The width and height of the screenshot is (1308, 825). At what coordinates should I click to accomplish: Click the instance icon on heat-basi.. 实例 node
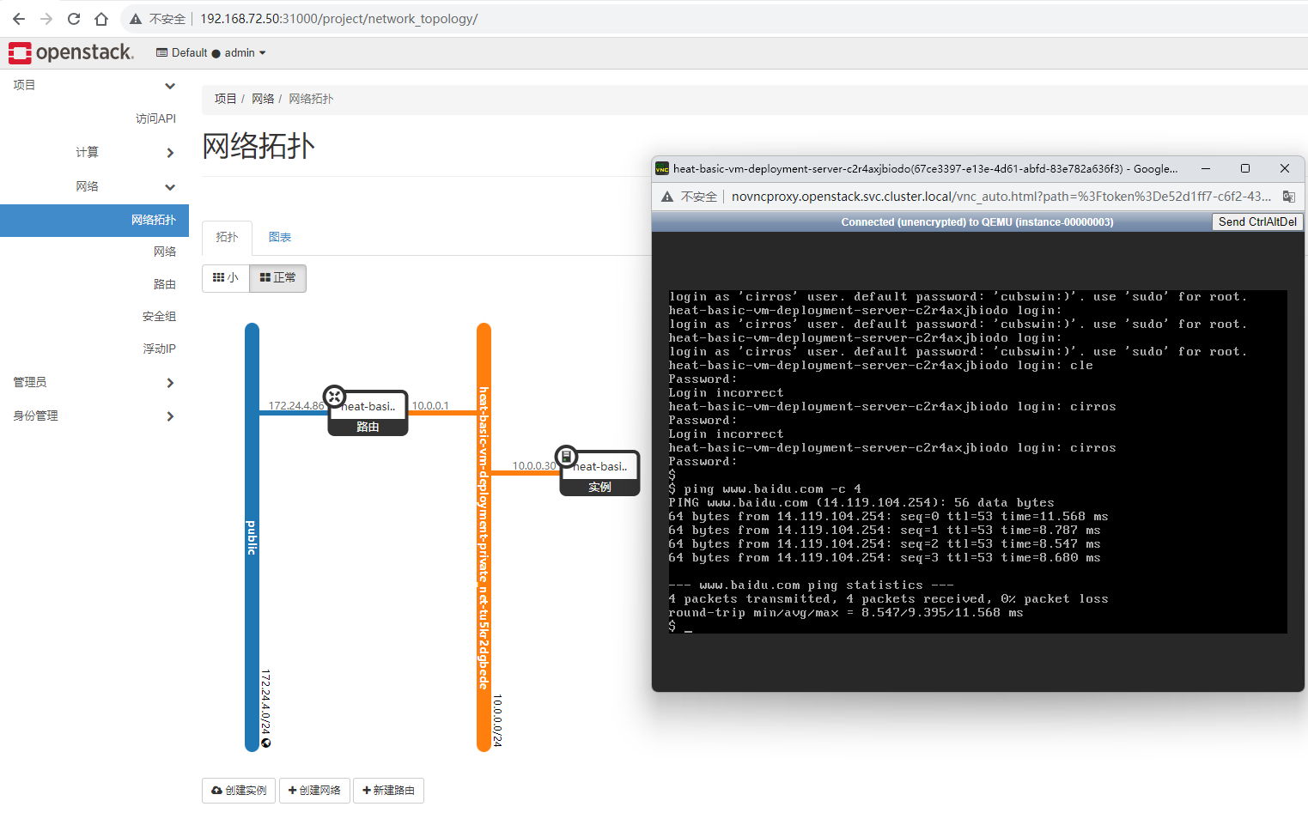pos(566,457)
